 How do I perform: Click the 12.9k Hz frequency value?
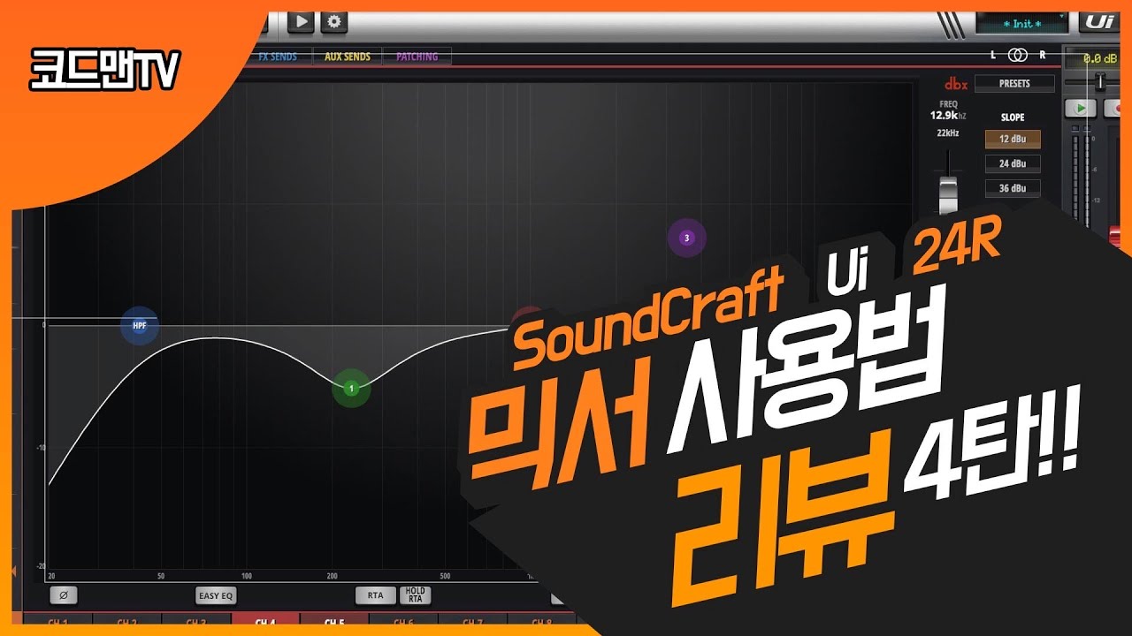coord(948,116)
